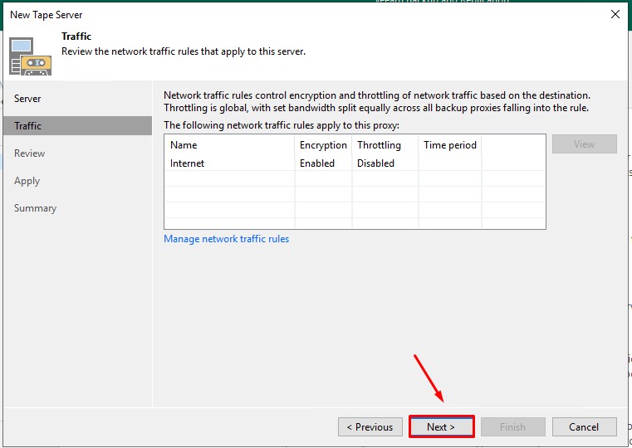632x448 pixels.
Task: Jump to the Apply wizard step
Action: pos(27,181)
